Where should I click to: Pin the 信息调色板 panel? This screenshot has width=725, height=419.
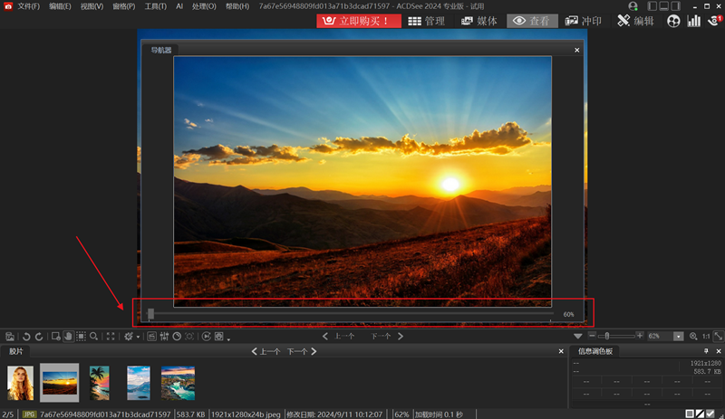(706, 351)
